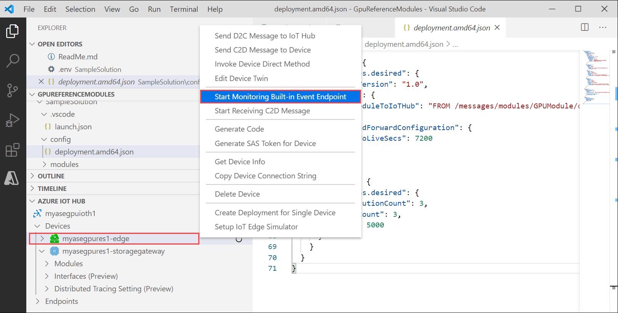Screen dimensions: 618x313
Task: Open the Search view in activity bar
Action: pos(12,60)
